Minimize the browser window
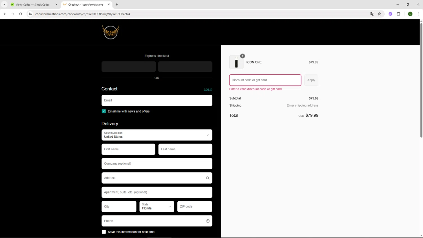 click(x=398, y=5)
